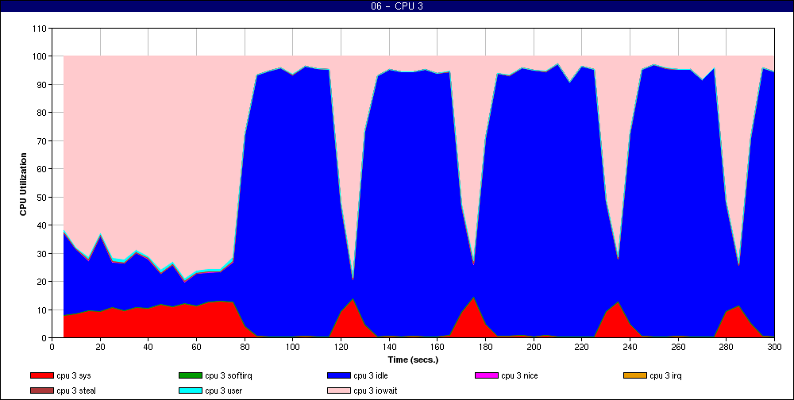Select the 'cpu 3 user' legend label
Screen dimensions: 794x400
click(224, 390)
